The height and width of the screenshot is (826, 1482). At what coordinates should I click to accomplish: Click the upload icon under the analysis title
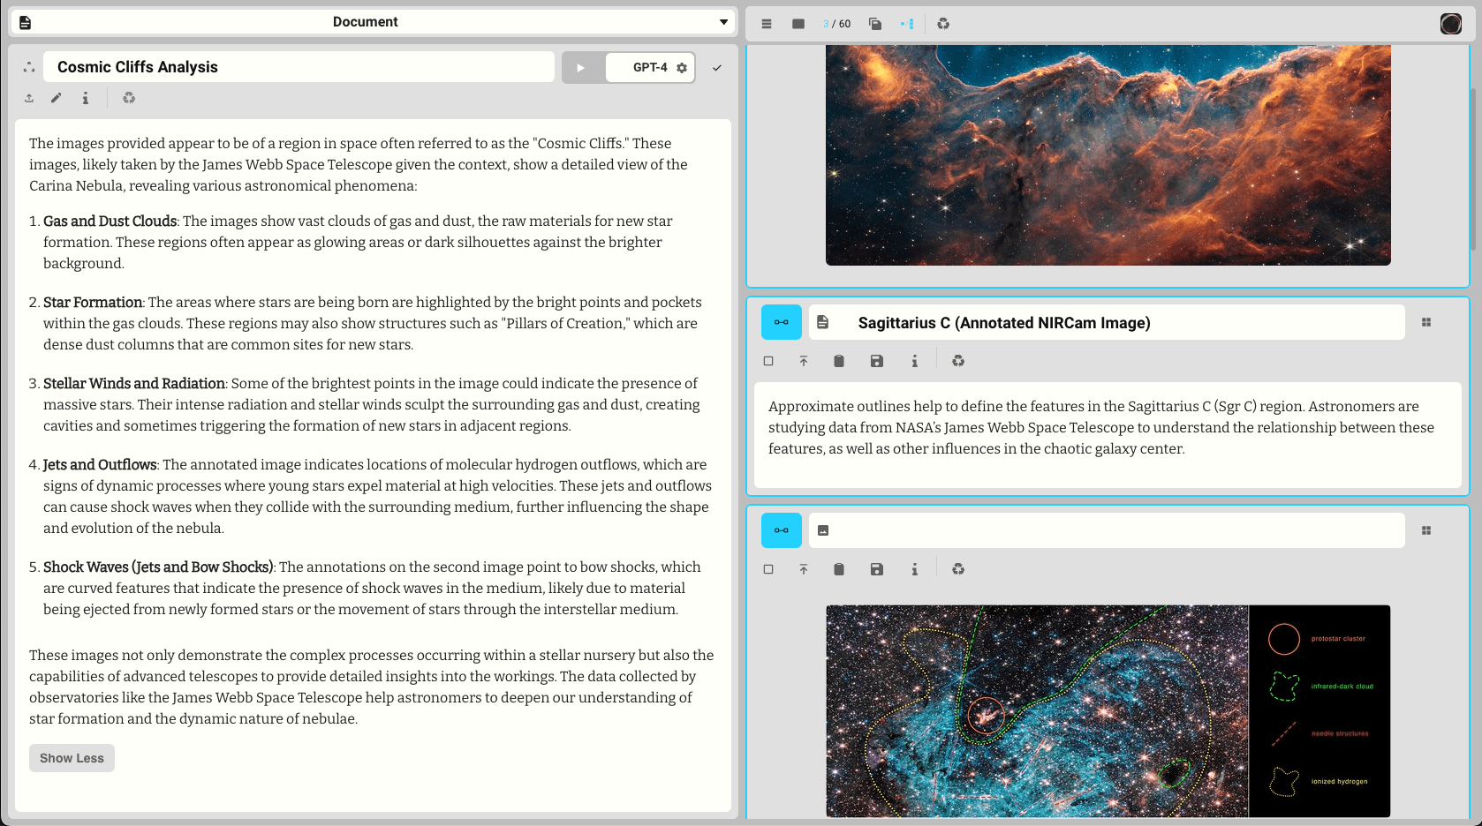click(29, 98)
